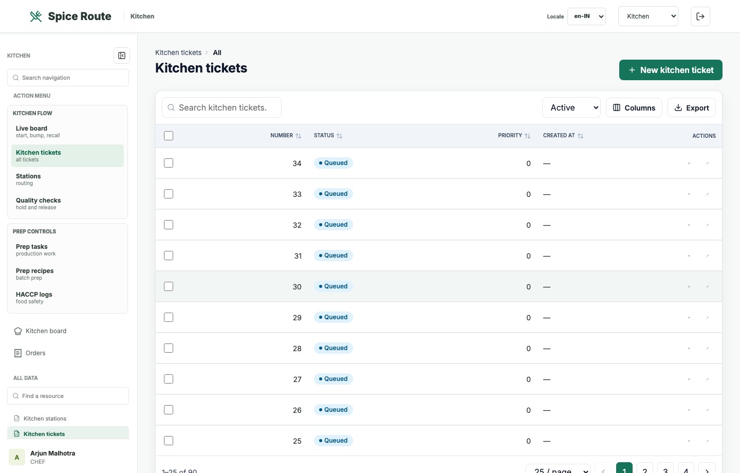Click the pencil edit icon for ticket 25
Image resolution: width=740 pixels, height=473 pixels.
pyautogui.click(x=708, y=441)
